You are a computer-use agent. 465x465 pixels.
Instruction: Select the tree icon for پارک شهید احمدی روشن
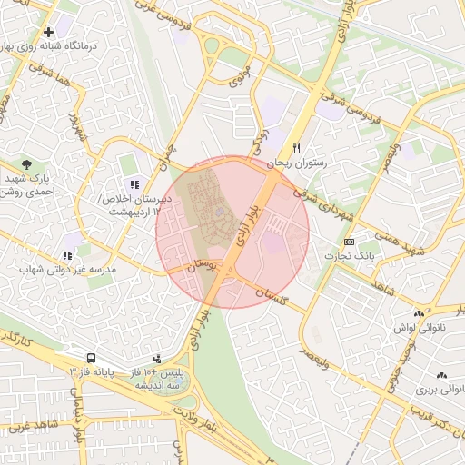point(27,164)
